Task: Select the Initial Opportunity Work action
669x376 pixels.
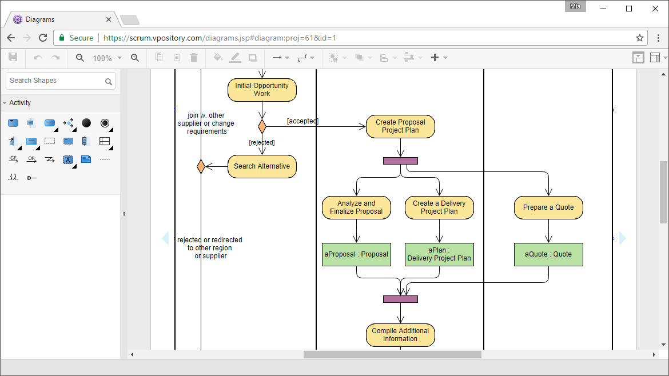Action: coord(262,90)
